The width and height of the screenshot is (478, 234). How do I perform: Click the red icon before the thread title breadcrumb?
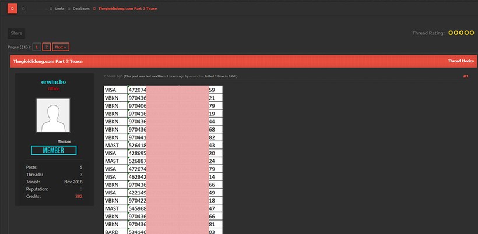coord(94,9)
